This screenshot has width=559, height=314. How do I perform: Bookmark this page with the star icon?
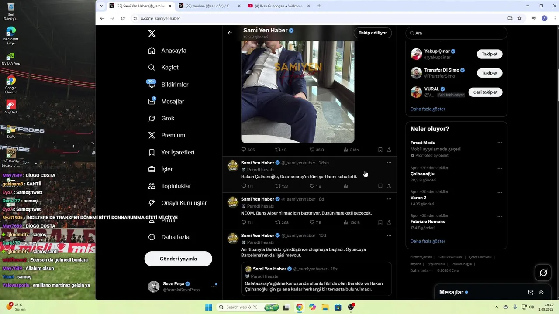519,18
